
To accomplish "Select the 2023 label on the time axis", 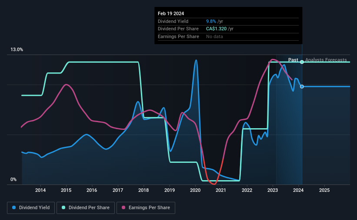I will point(273,190).
